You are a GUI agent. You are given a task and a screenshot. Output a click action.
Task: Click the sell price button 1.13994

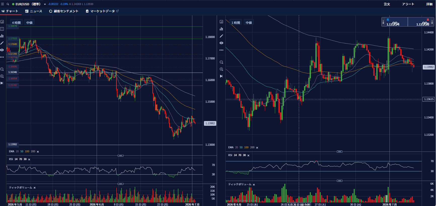[x=394, y=22]
